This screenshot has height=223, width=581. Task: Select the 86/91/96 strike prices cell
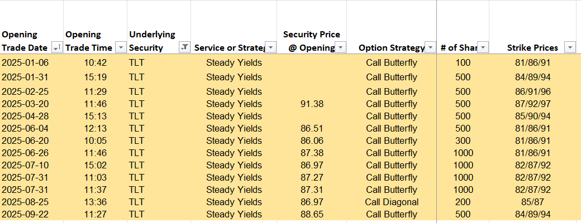(532, 91)
